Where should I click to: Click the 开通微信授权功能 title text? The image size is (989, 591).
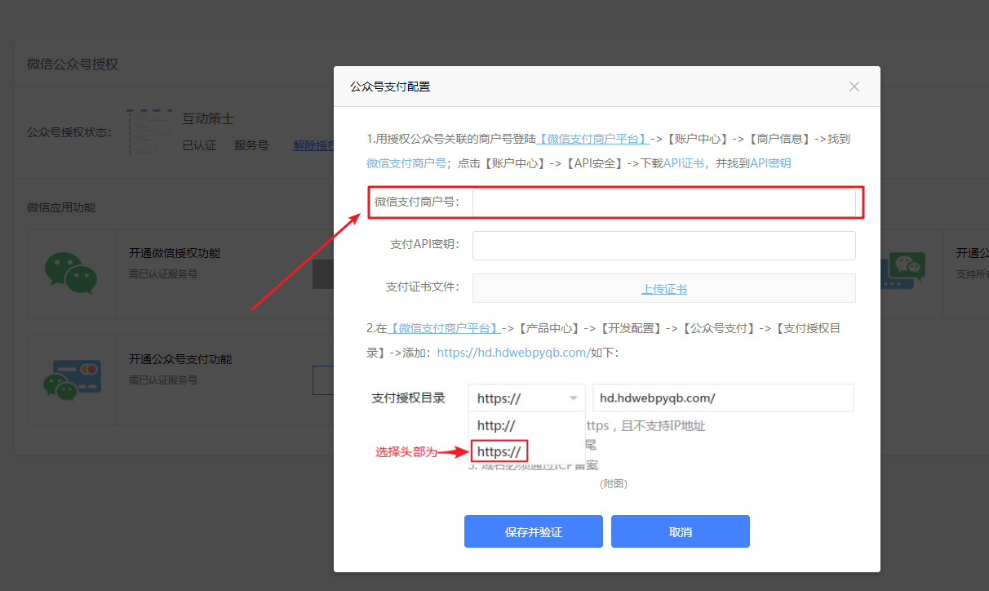coord(175,253)
